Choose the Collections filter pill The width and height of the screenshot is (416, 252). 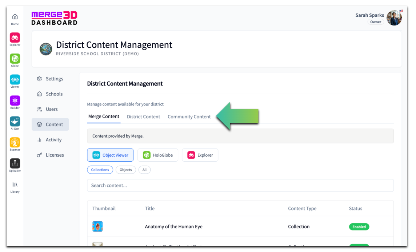coord(100,170)
